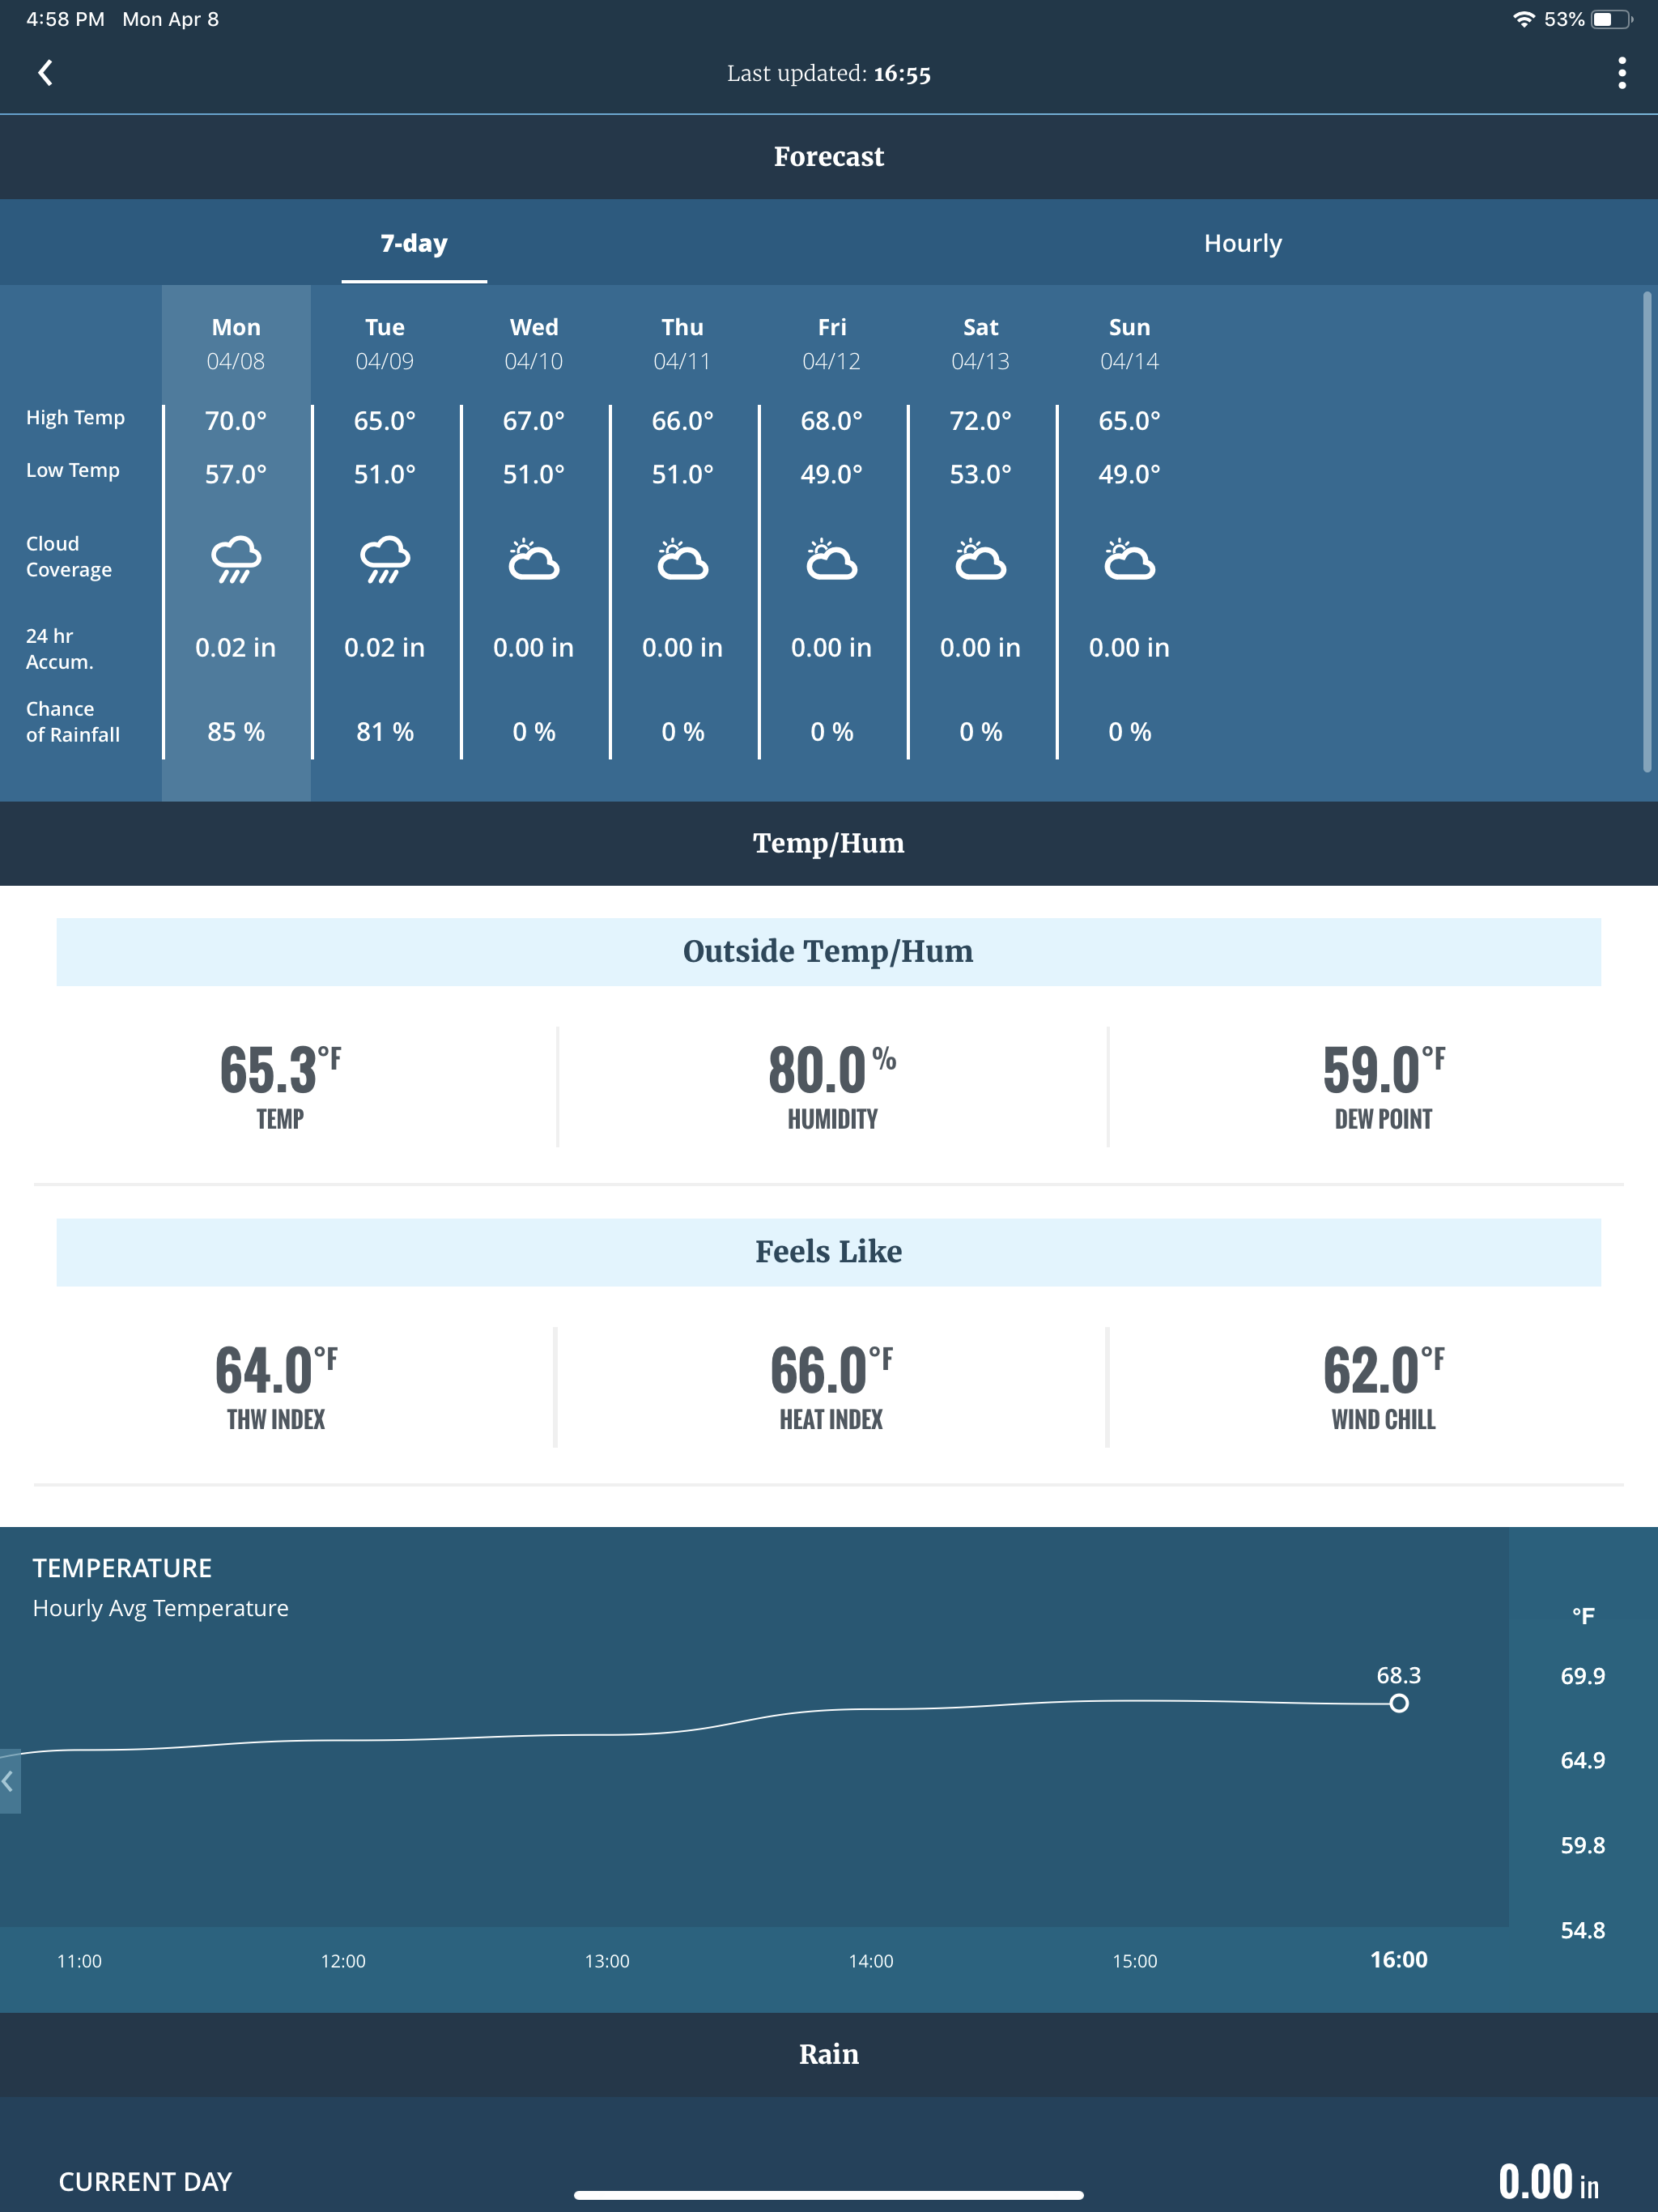Tap the battery status indicator
Screen dimensions: 1658x2212
(x=1610, y=19)
